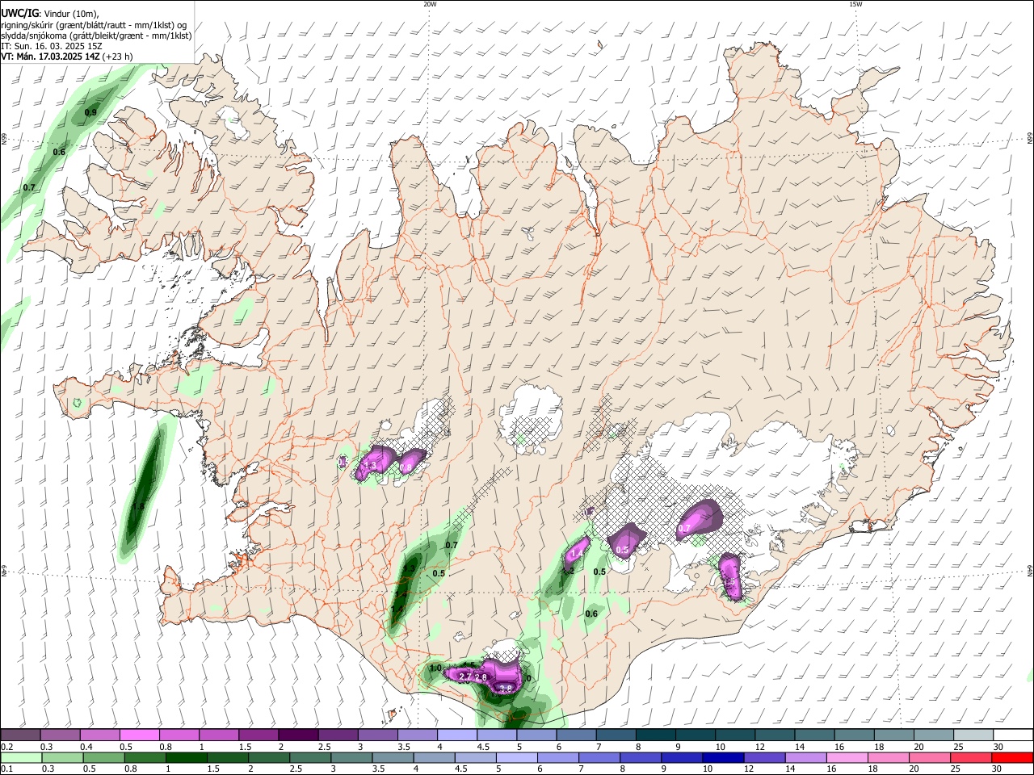The image size is (1034, 775).
Task: Click the '30' label on the snow scale
Action: coord(998,747)
